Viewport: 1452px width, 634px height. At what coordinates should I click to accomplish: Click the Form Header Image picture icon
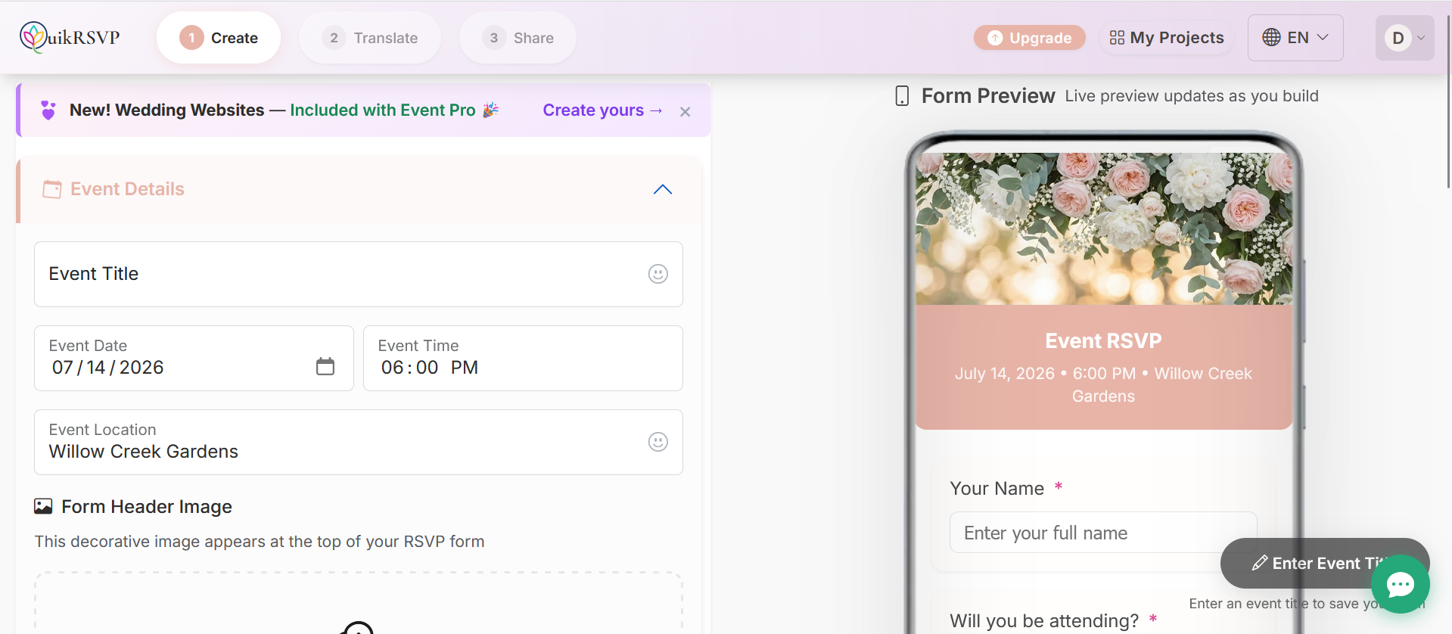coord(43,506)
